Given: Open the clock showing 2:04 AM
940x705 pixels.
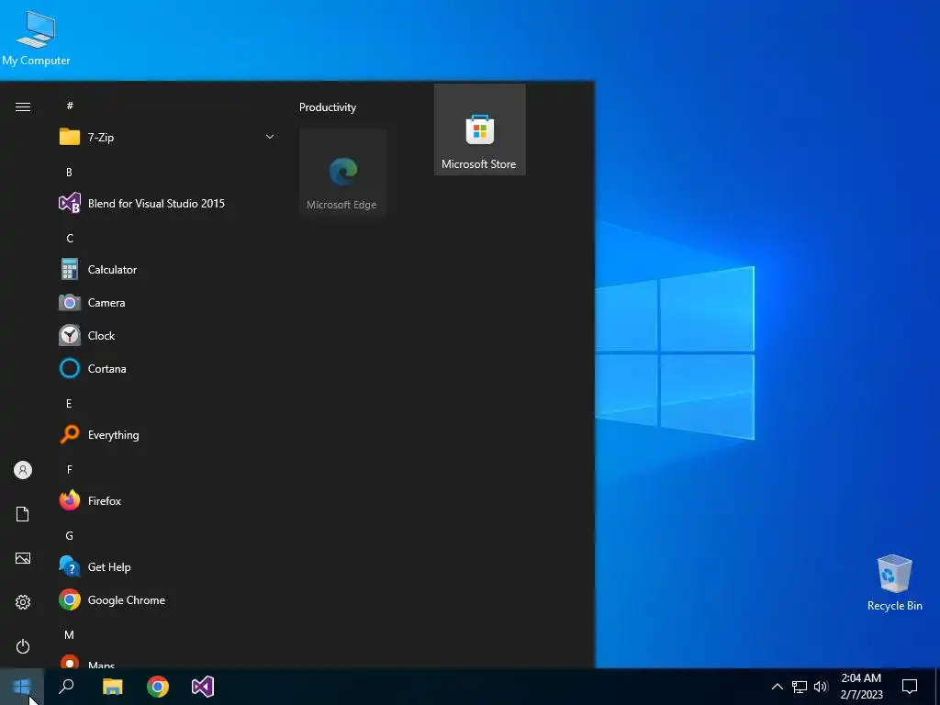Looking at the screenshot, I should click(x=861, y=687).
